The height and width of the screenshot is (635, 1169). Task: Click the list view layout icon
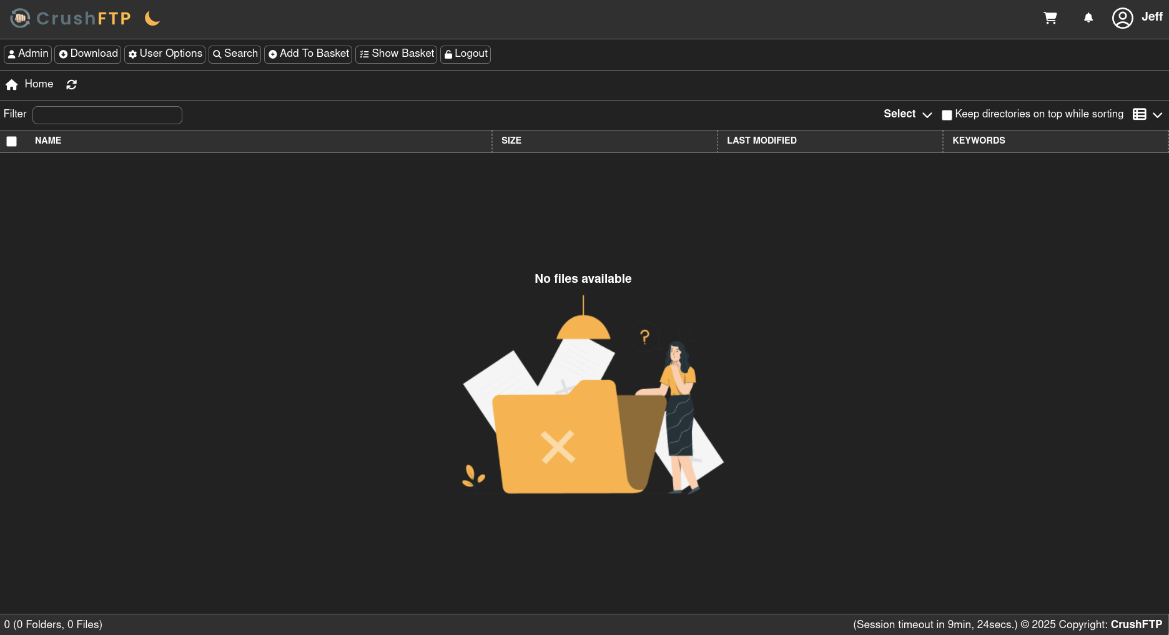(x=1140, y=114)
